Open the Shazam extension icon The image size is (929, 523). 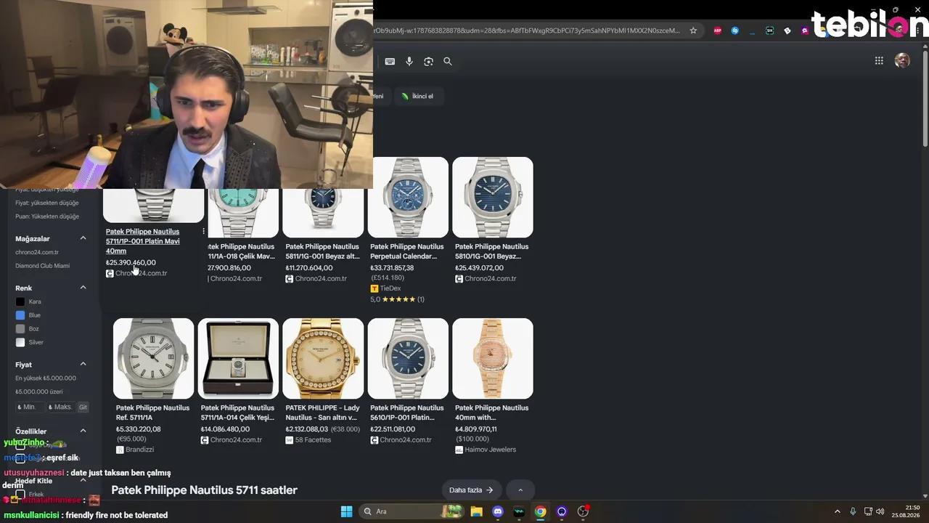pos(735,31)
